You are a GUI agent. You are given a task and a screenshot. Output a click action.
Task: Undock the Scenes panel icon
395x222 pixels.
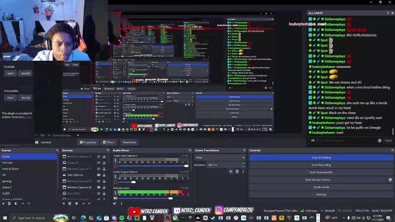pyautogui.click(x=57, y=150)
